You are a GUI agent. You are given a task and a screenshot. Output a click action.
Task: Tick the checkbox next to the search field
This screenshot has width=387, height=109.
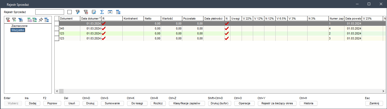click(70, 12)
